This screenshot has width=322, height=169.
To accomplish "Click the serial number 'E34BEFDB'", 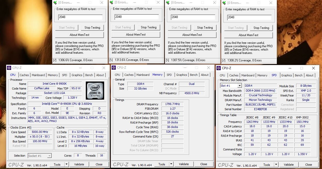I will click(260, 109).
